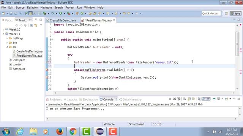243x136 pixels.
Task: Switch to the Declaration tab
Action: pos(88,99)
